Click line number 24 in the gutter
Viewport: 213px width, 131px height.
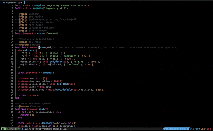pos(12,70)
